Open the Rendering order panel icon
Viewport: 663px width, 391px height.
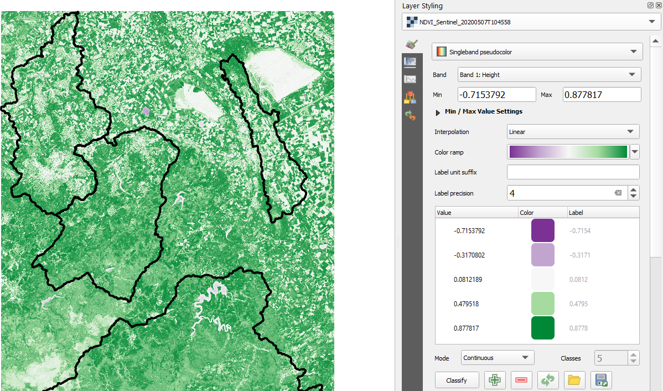pyautogui.click(x=410, y=96)
